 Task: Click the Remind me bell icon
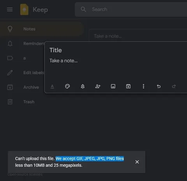coord(83,86)
